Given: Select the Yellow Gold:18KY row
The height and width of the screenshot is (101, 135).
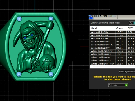Looking at the screenshot, I should (112, 42).
